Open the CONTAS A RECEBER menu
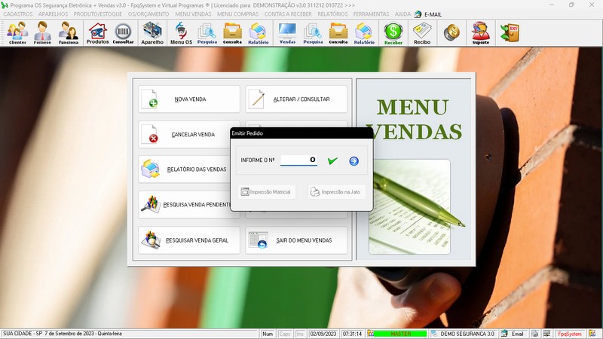The height and width of the screenshot is (339, 603). [x=288, y=14]
